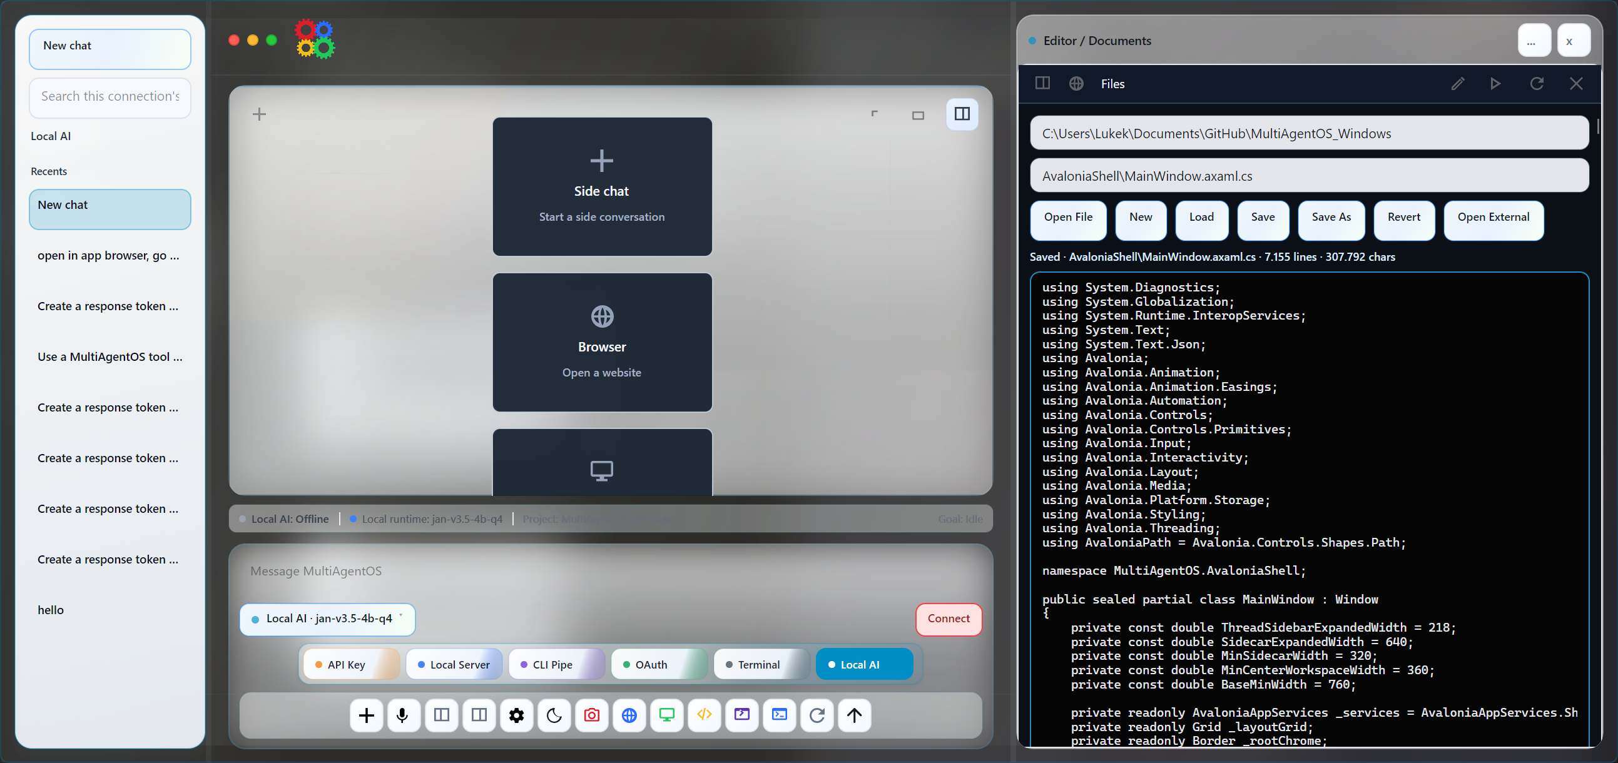Select the Terminal connection tab
1618x763 pixels.
click(762, 664)
